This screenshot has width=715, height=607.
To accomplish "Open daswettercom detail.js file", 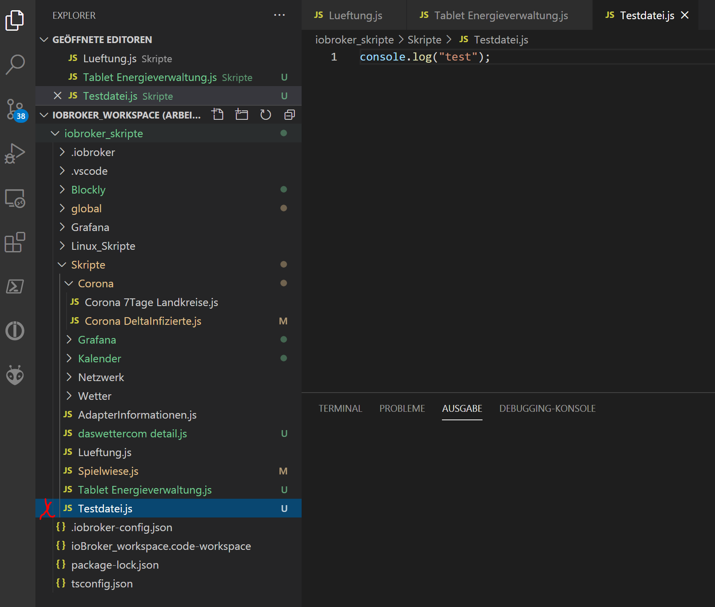I will point(169,434).
